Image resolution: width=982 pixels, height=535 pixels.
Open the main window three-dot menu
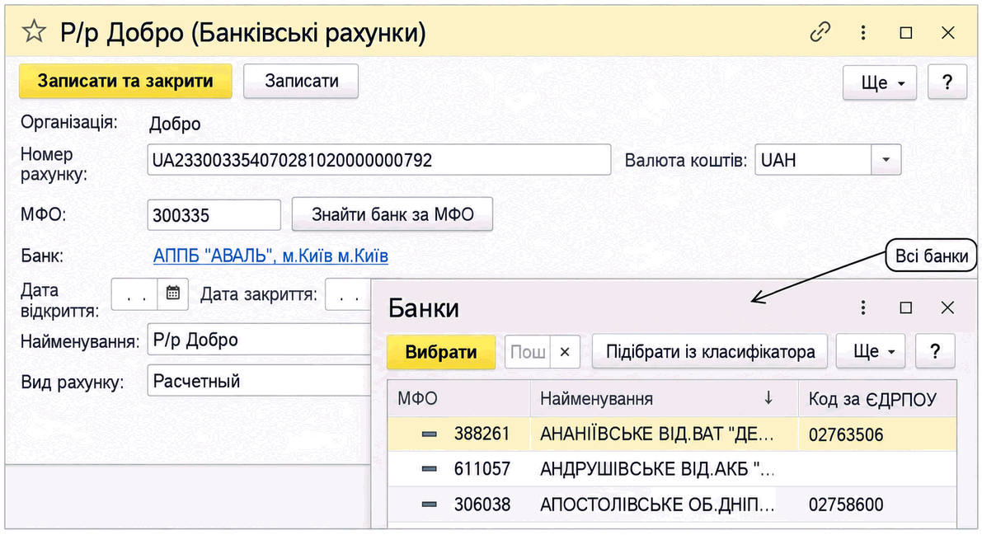tap(863, 32)
